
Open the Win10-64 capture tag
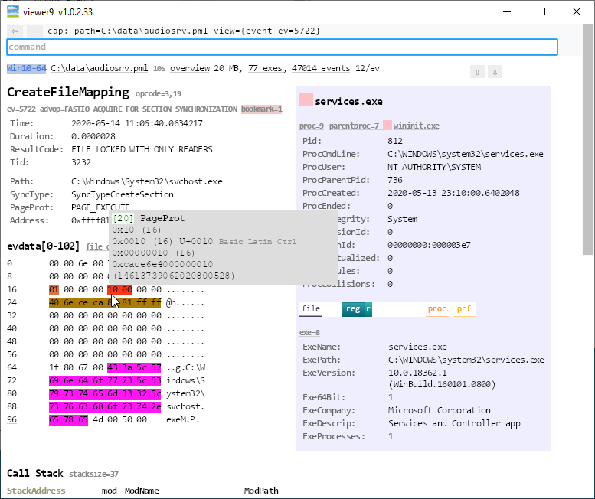(x=26, y=68)
